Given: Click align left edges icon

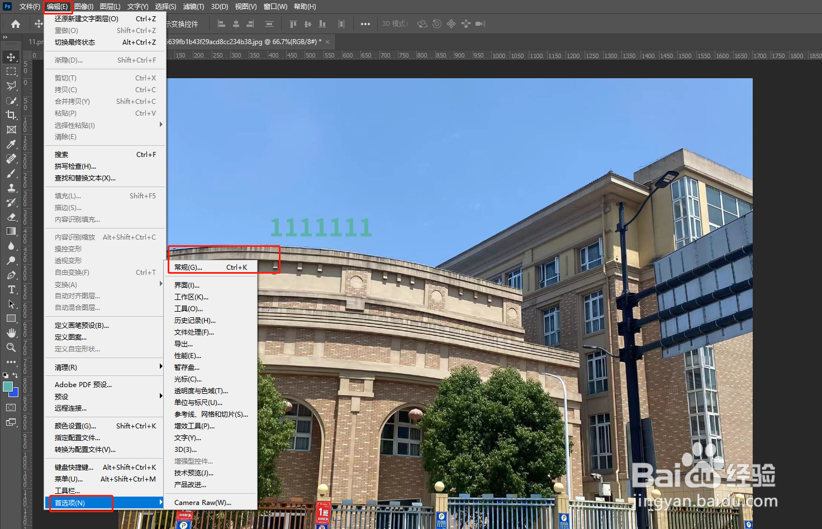Looking at the screenshot, I should (x=221, y=24).
